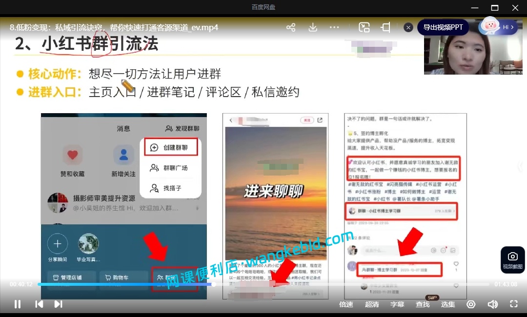This screenshot has width=527, height=317.
Task: Click the share icon in top toolbar
Action: pyautogui.click(x=291, y=27)
